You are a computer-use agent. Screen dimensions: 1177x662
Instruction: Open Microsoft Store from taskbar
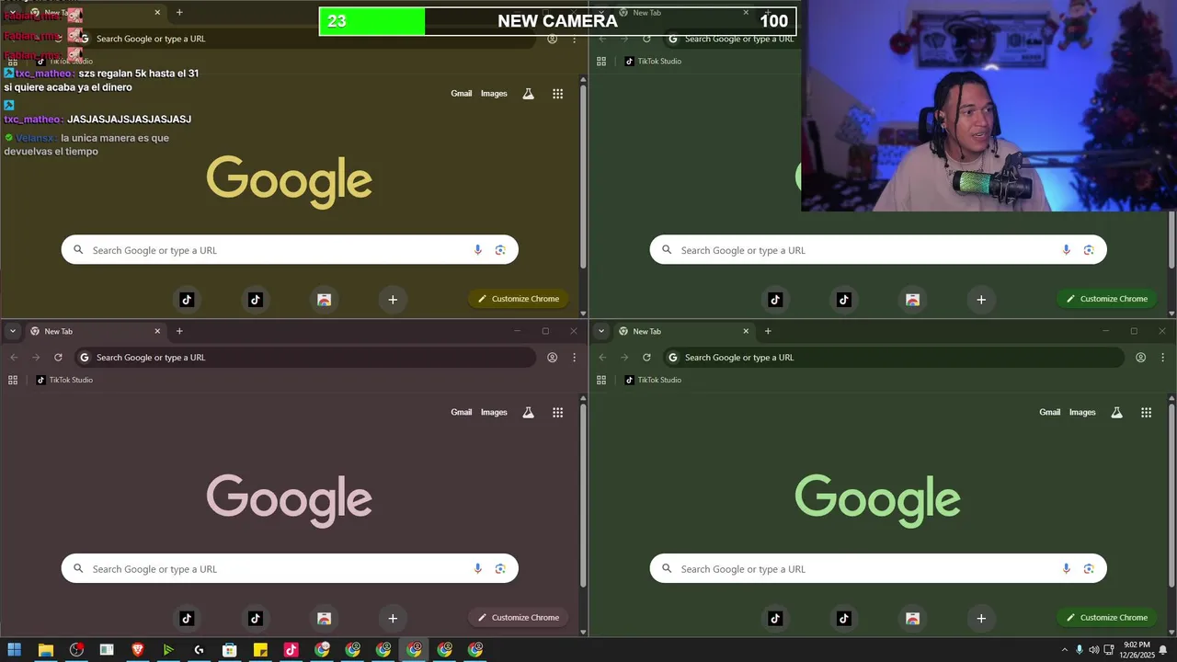pos(230,650)
